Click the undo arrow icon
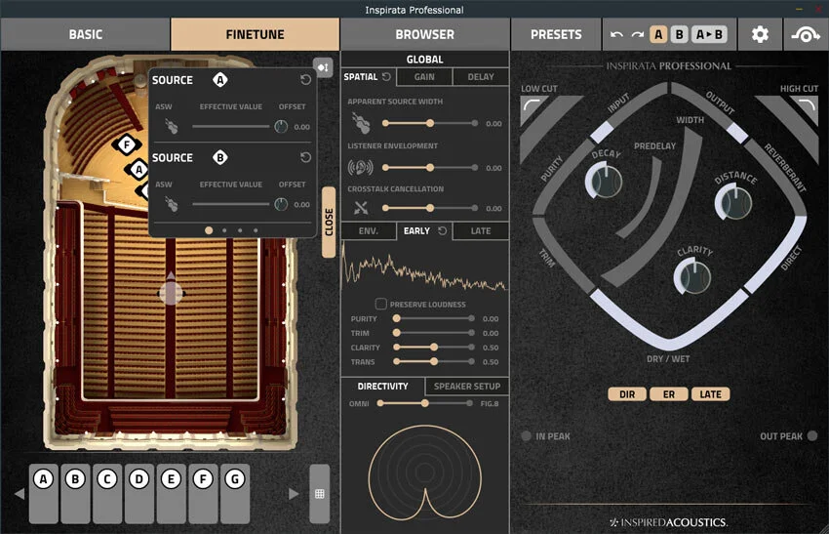This screenshot has width=829, height=534. tap(616, 34)
